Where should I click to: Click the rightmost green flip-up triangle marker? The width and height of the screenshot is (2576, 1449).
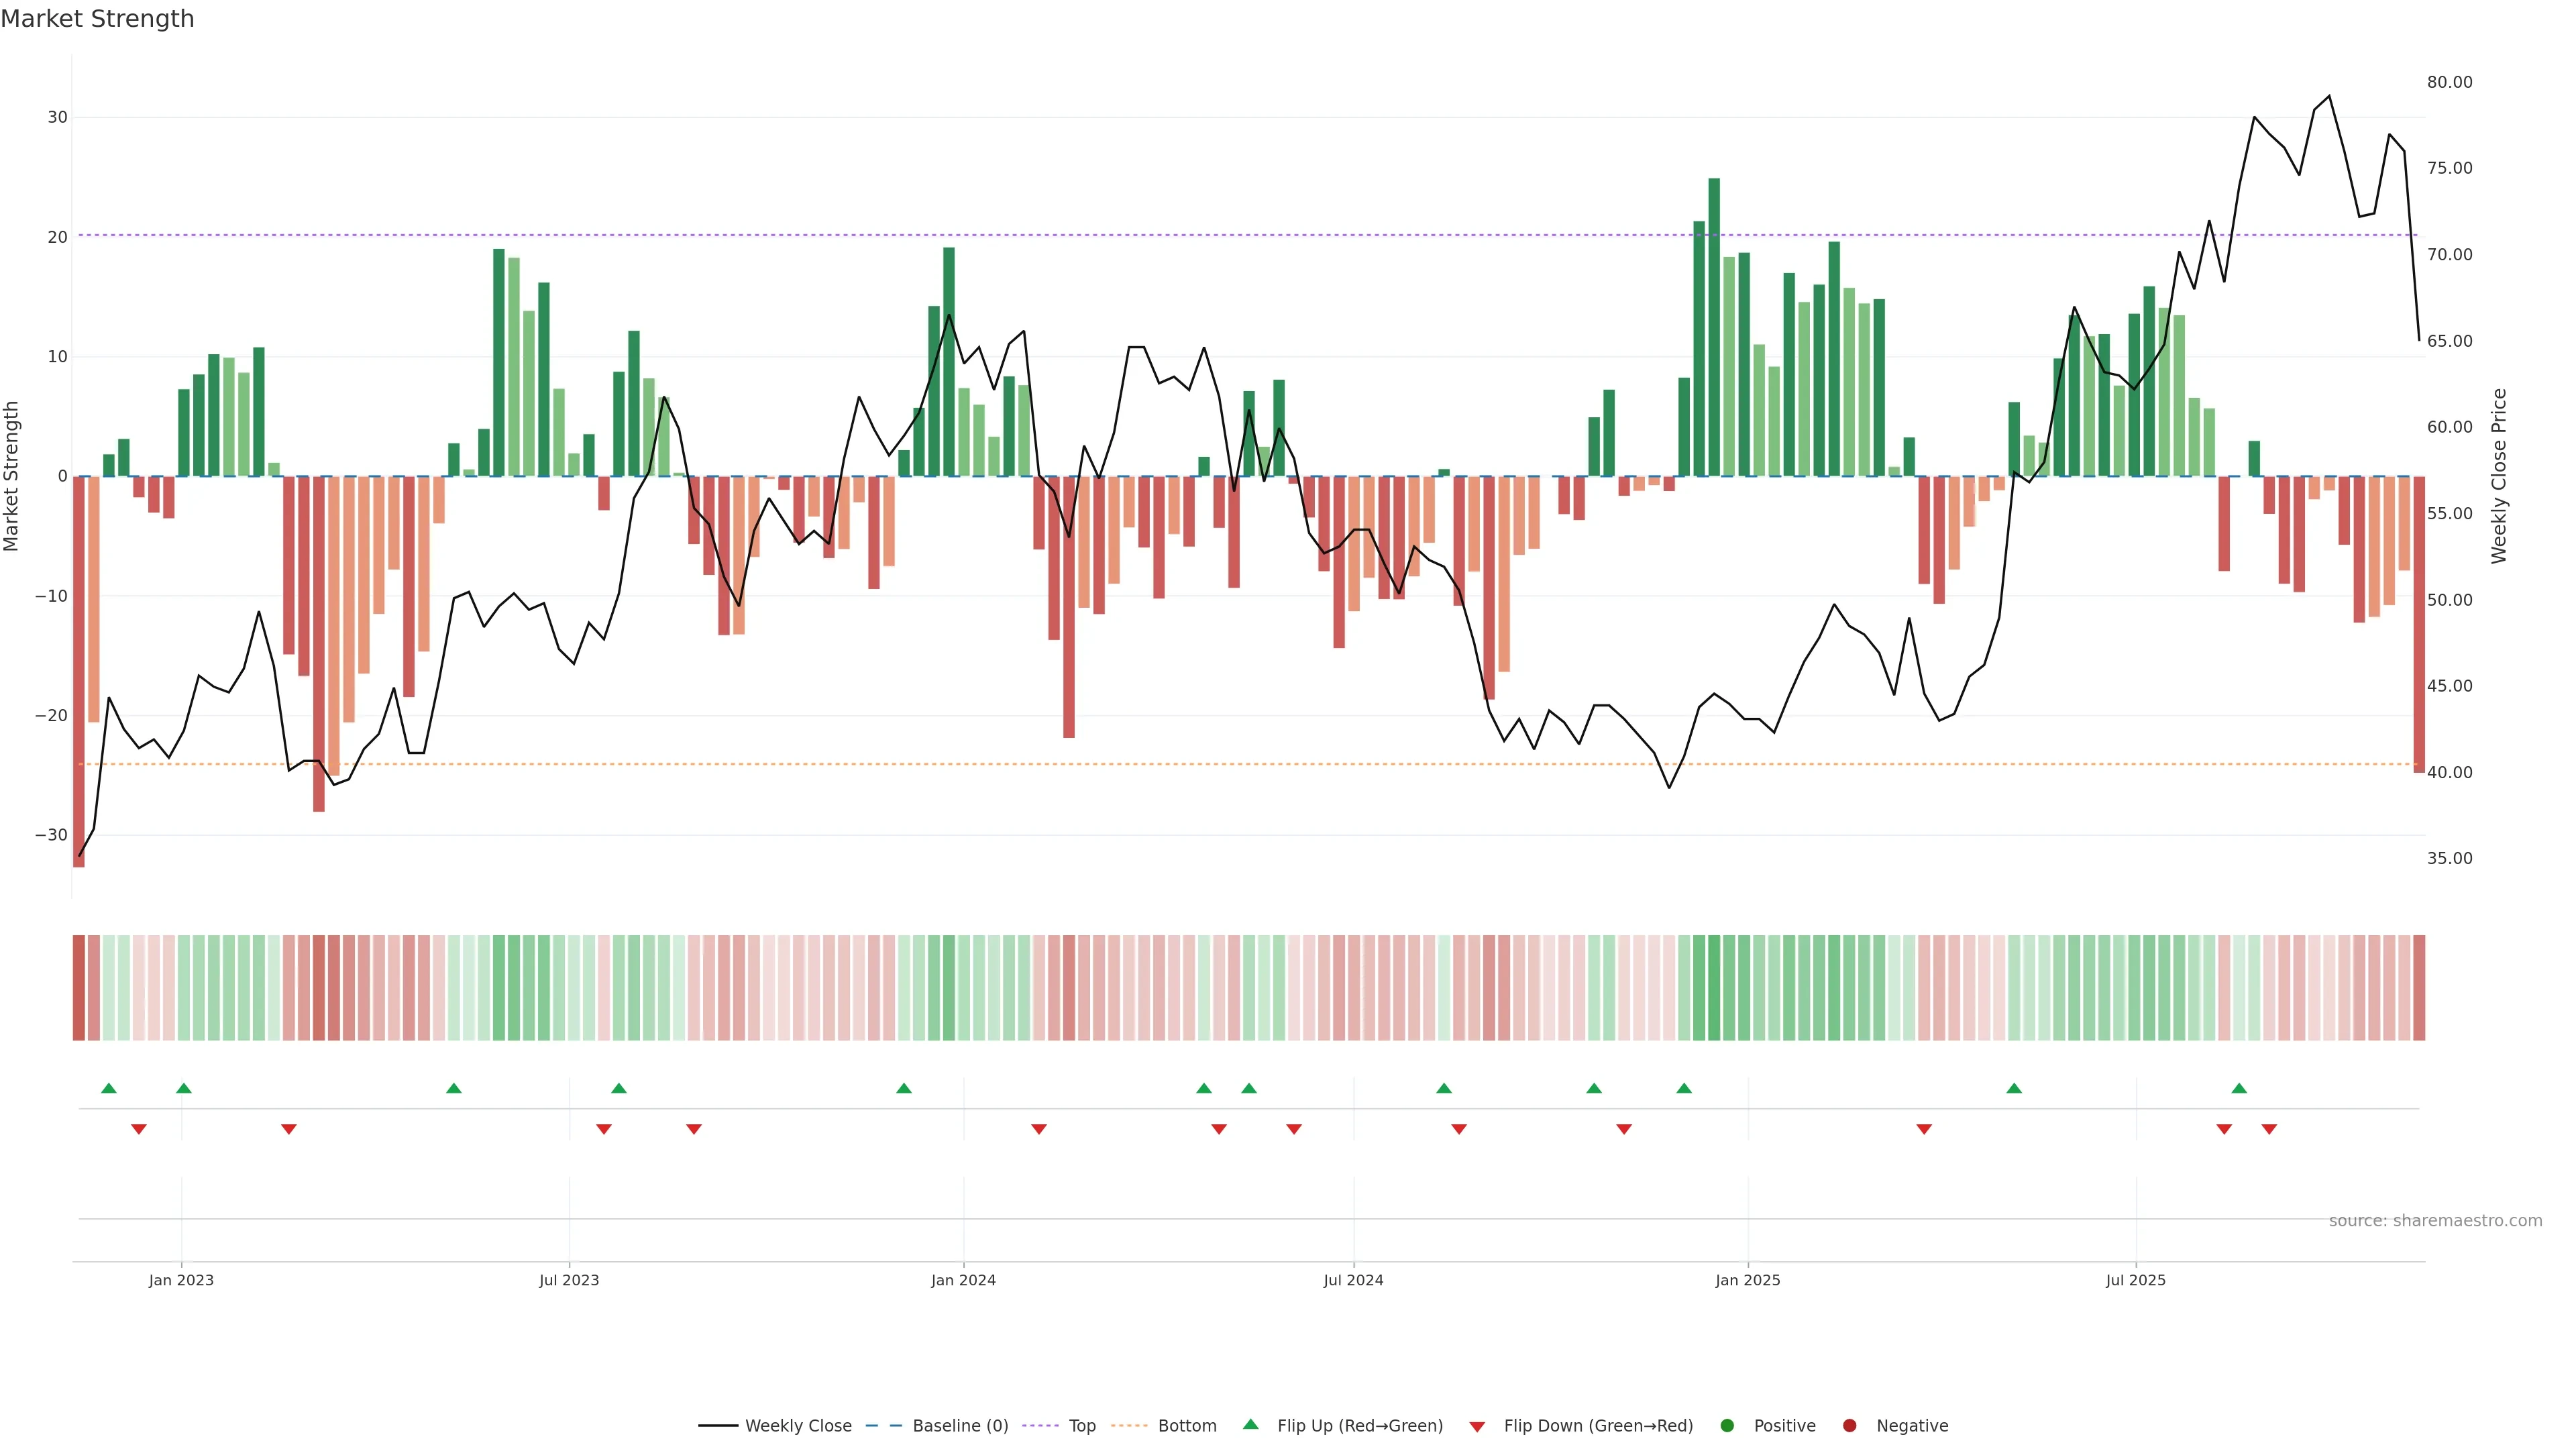pos(2239,1088)
